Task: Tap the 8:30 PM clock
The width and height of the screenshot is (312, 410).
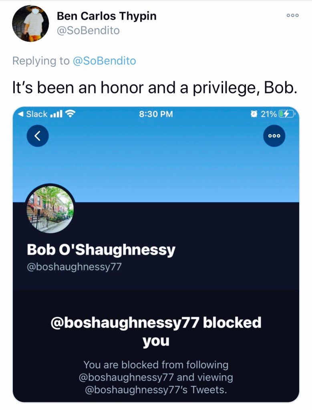Action: coord(156,114)
